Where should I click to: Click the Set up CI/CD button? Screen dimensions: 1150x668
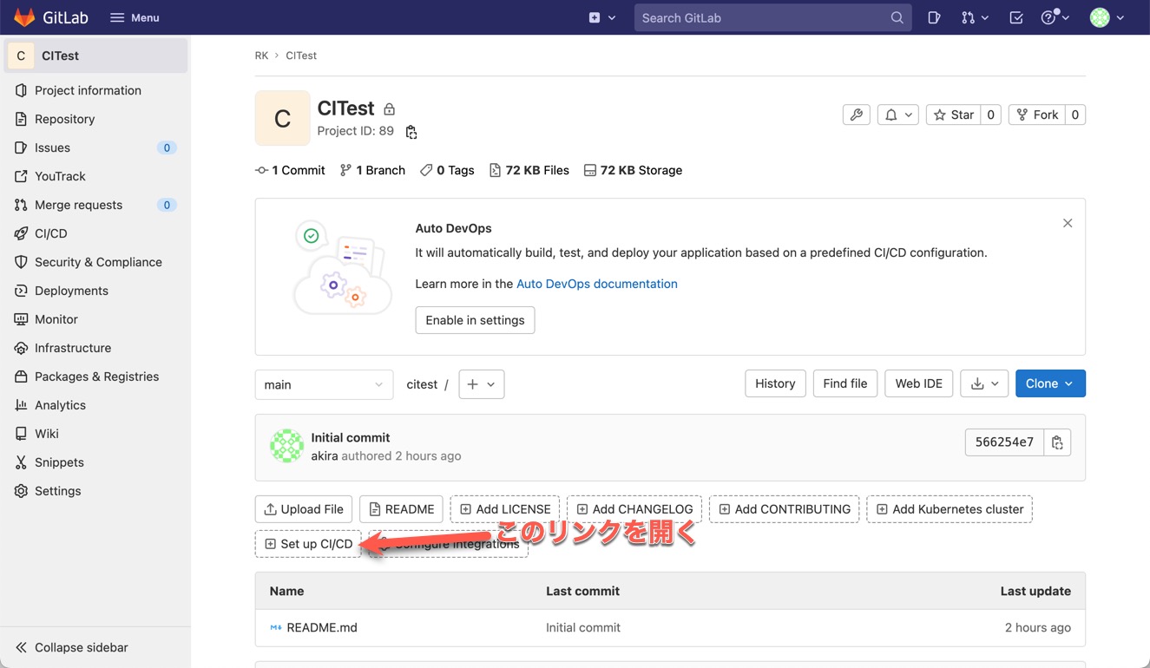click(308, 544)
